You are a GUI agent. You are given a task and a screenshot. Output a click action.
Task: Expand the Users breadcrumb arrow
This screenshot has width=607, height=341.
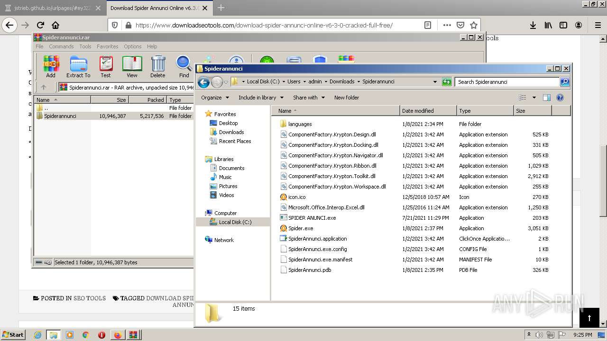(x=304, y=82)
